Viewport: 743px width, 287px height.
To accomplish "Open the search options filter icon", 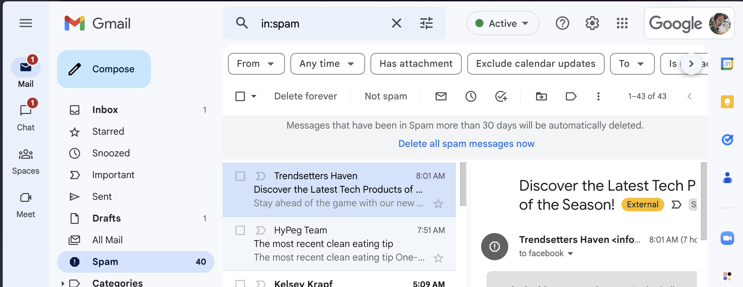I will 426,23.
